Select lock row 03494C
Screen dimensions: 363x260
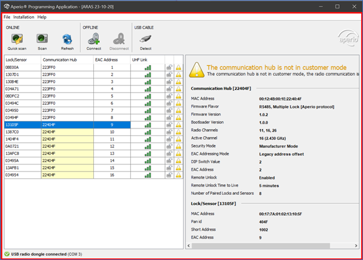pos(93,103)
